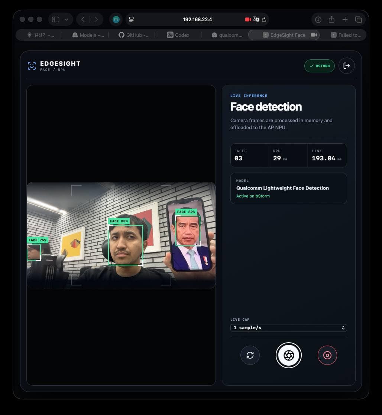Open the Safari downloads icon
Viewport: 382px width, 415px height.
[318, 20]
